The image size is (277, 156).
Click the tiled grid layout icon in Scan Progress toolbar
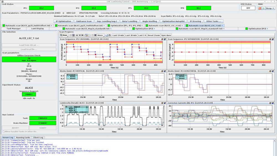[73, 35]
